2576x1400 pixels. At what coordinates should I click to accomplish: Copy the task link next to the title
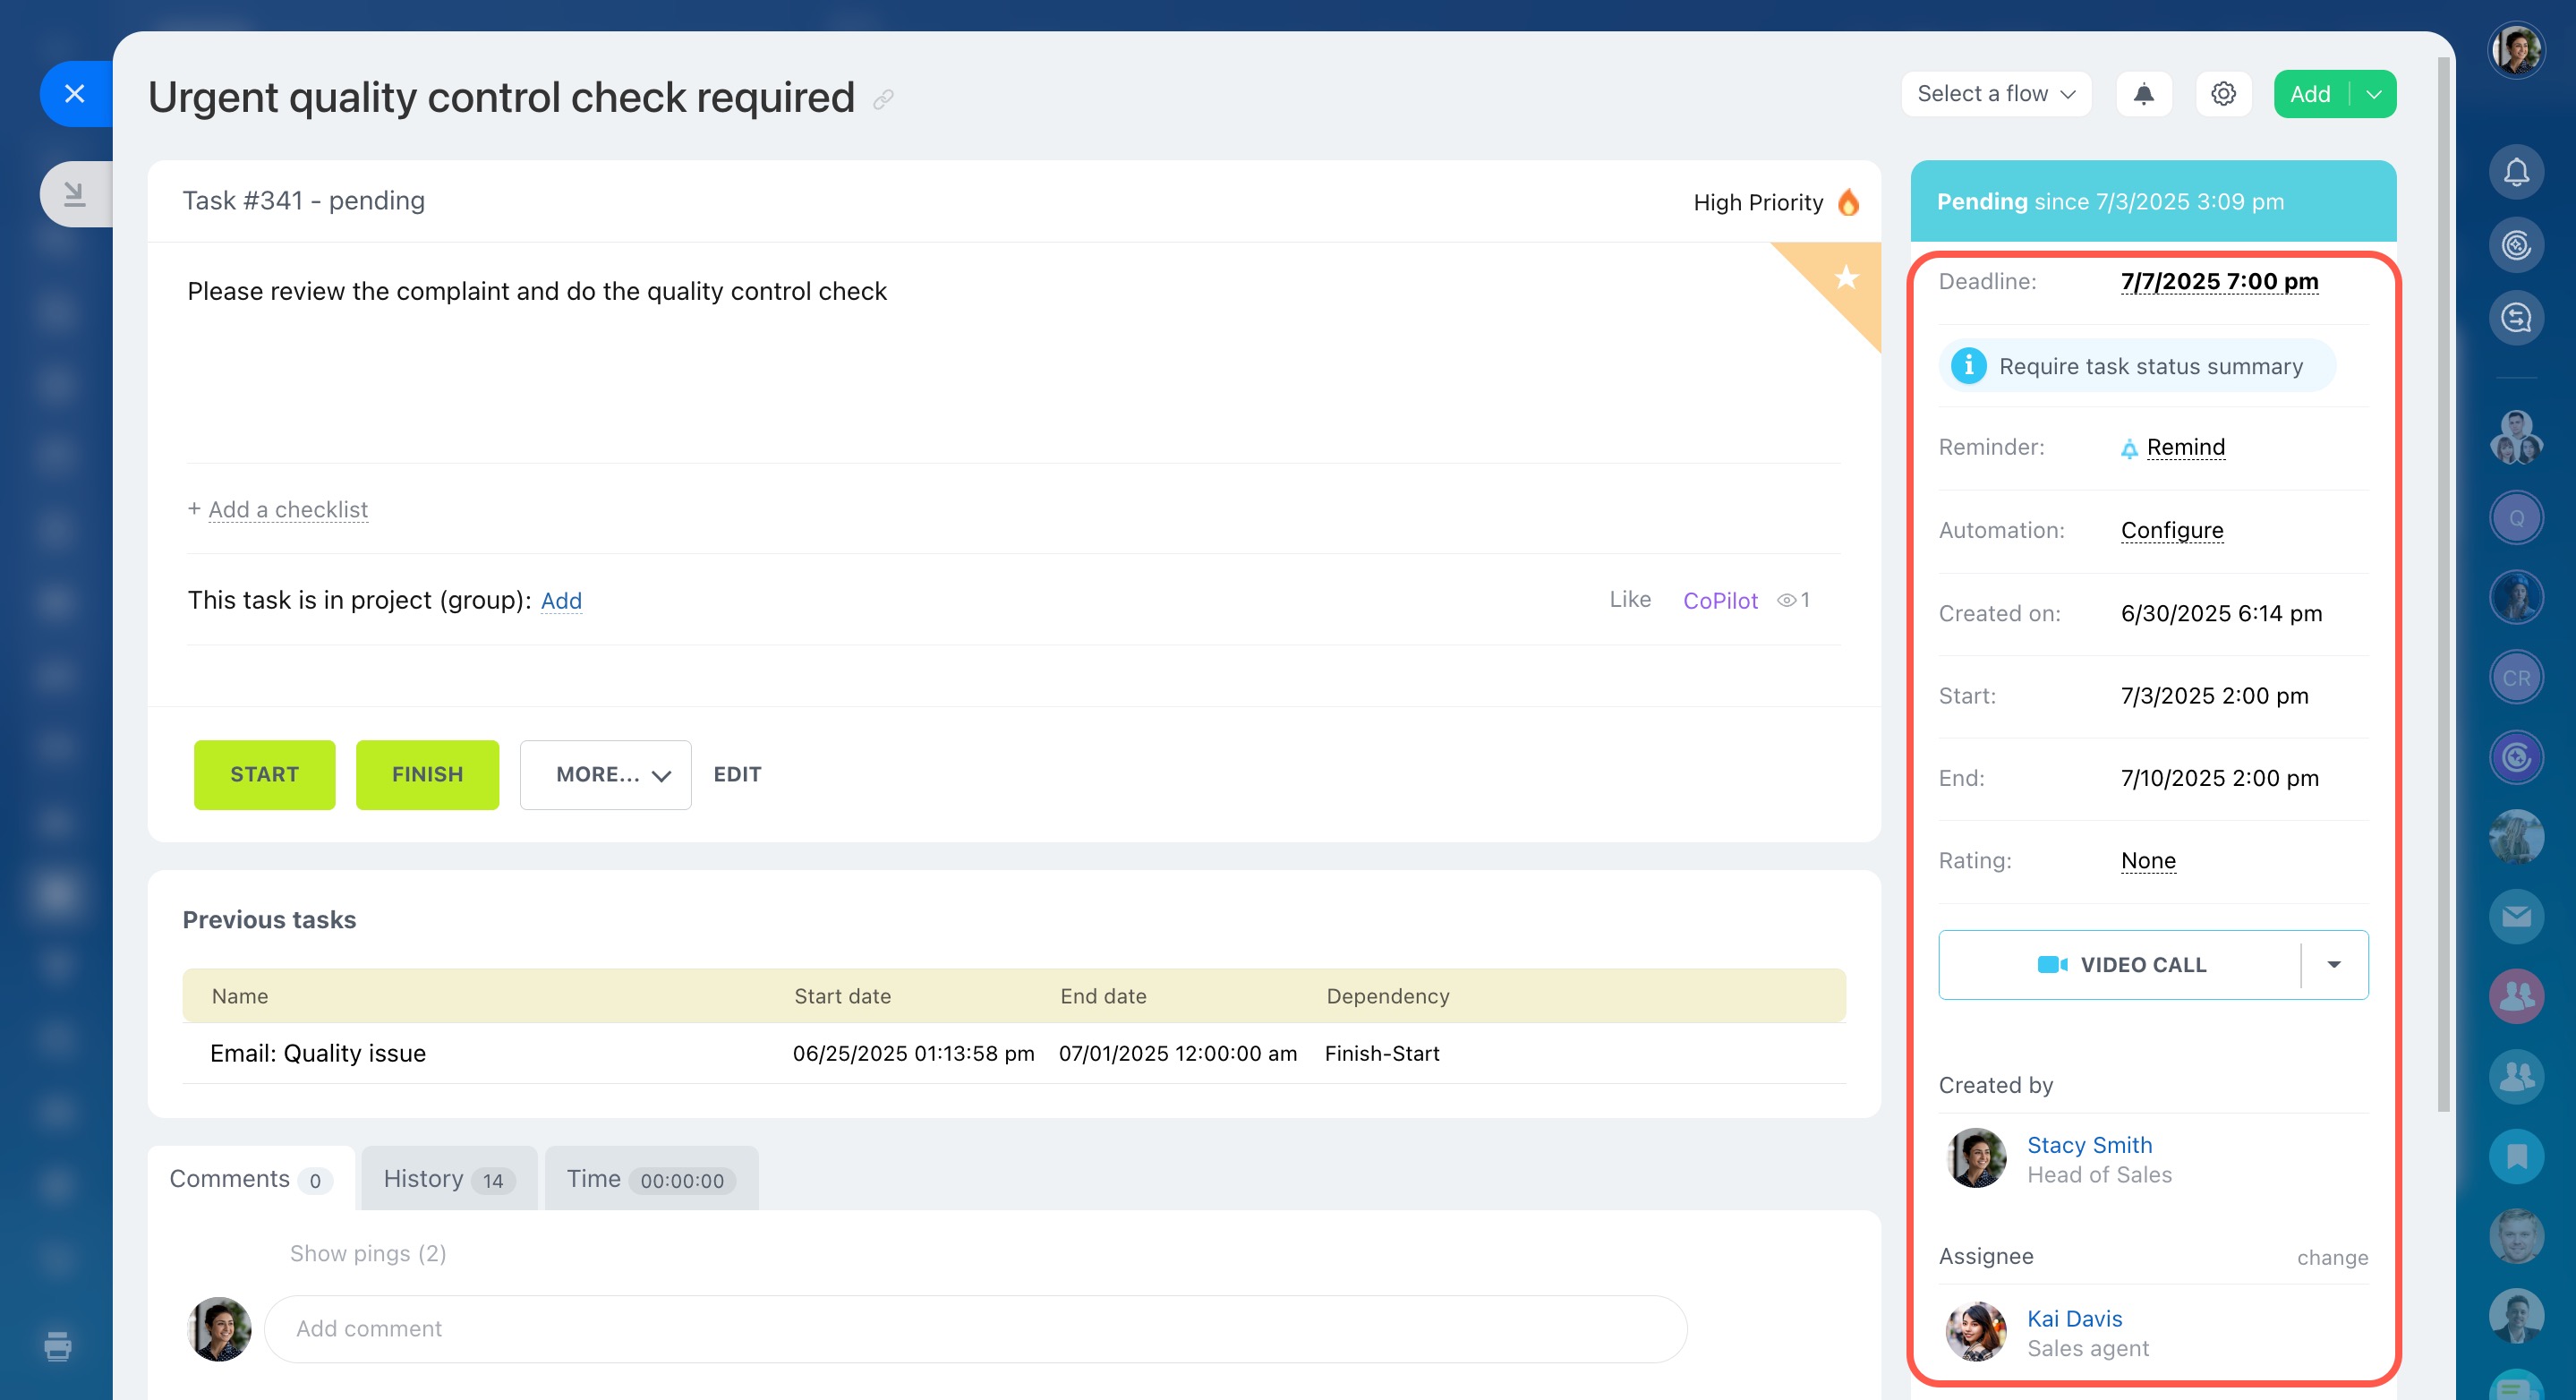883,99
